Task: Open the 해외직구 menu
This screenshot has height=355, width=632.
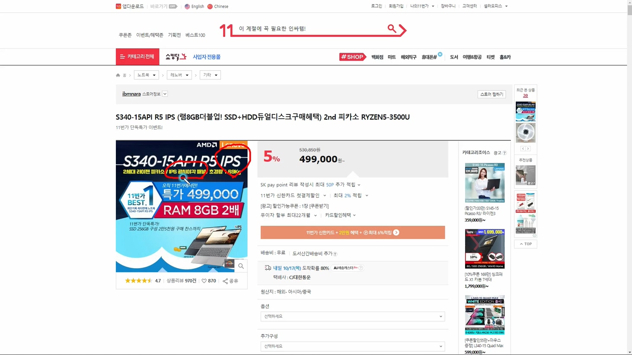Action: pyautogui.click(x=409, y=57)
